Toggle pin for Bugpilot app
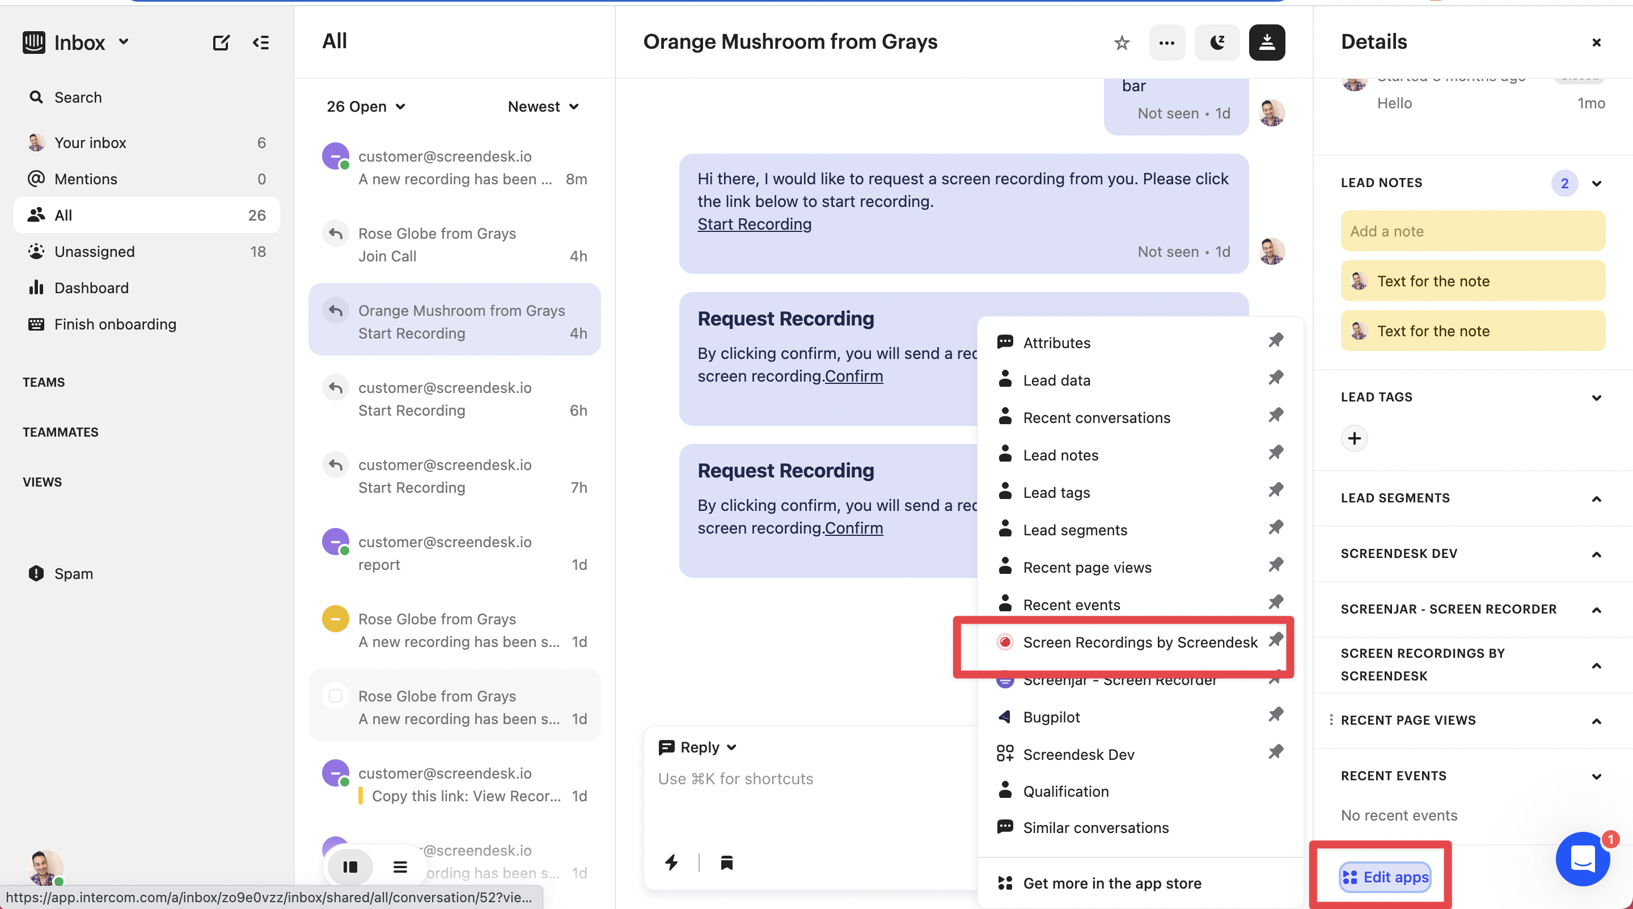This screenshot has width=1633, height=909. (1275, 714)
